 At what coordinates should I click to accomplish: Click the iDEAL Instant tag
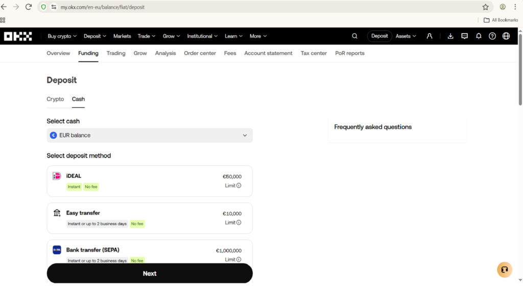tap(74, 187)
